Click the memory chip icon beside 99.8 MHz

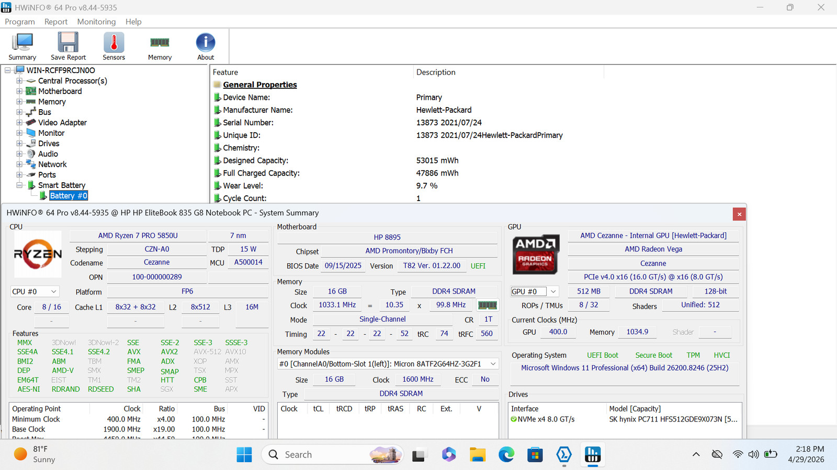[x=488, y=305]
